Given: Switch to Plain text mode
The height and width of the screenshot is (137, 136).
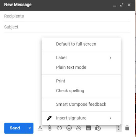Looking at the screenshot, I should click(x=81, y=67).
